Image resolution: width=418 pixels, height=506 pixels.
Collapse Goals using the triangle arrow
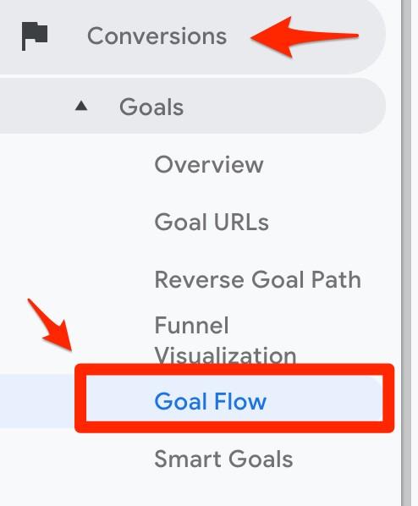(x=81, y=106)
